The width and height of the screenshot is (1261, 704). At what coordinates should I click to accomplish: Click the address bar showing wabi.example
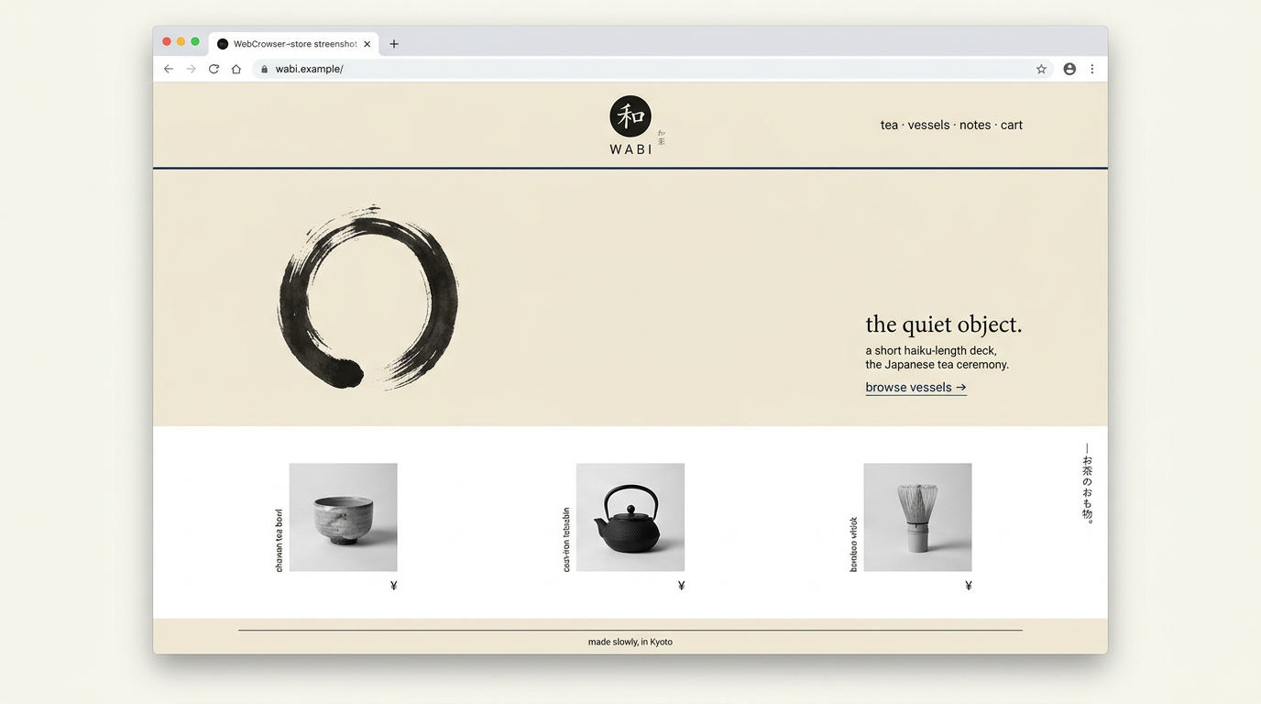point(641,69)
